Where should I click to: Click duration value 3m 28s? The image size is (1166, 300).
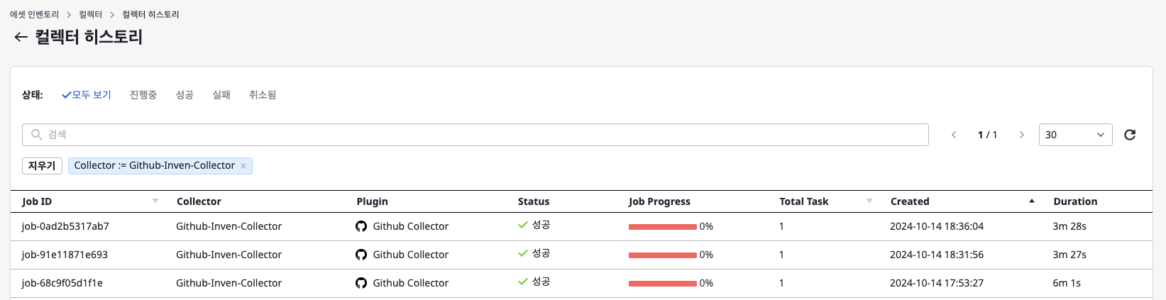[x=1069, y=226]
